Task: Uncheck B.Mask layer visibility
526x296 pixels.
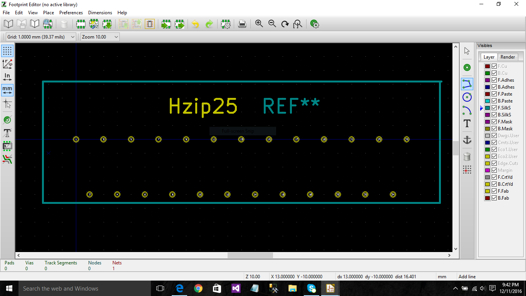Action: [x=494, y=129]
